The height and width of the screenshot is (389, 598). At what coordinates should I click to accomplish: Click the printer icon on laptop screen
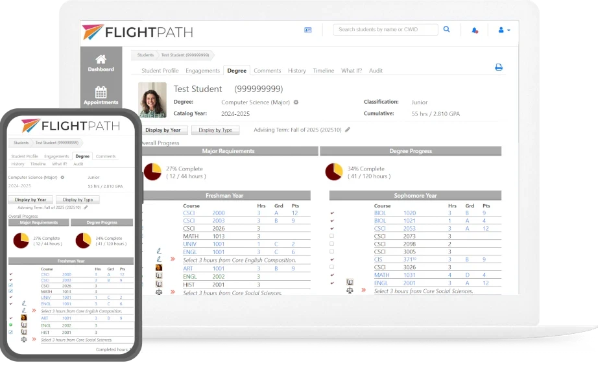(x=499, y=67)
